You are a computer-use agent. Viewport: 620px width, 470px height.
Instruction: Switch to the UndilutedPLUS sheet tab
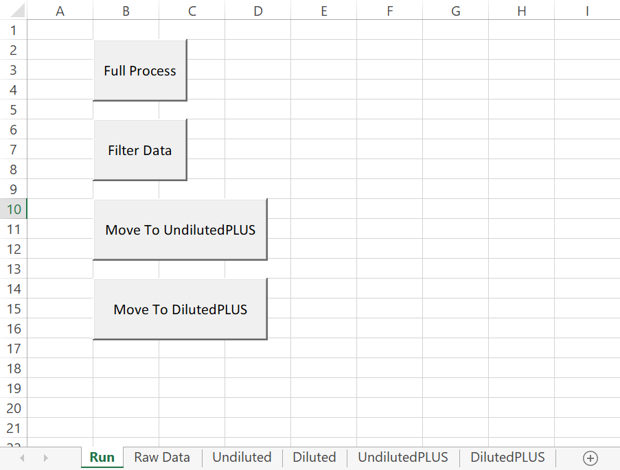403,458
